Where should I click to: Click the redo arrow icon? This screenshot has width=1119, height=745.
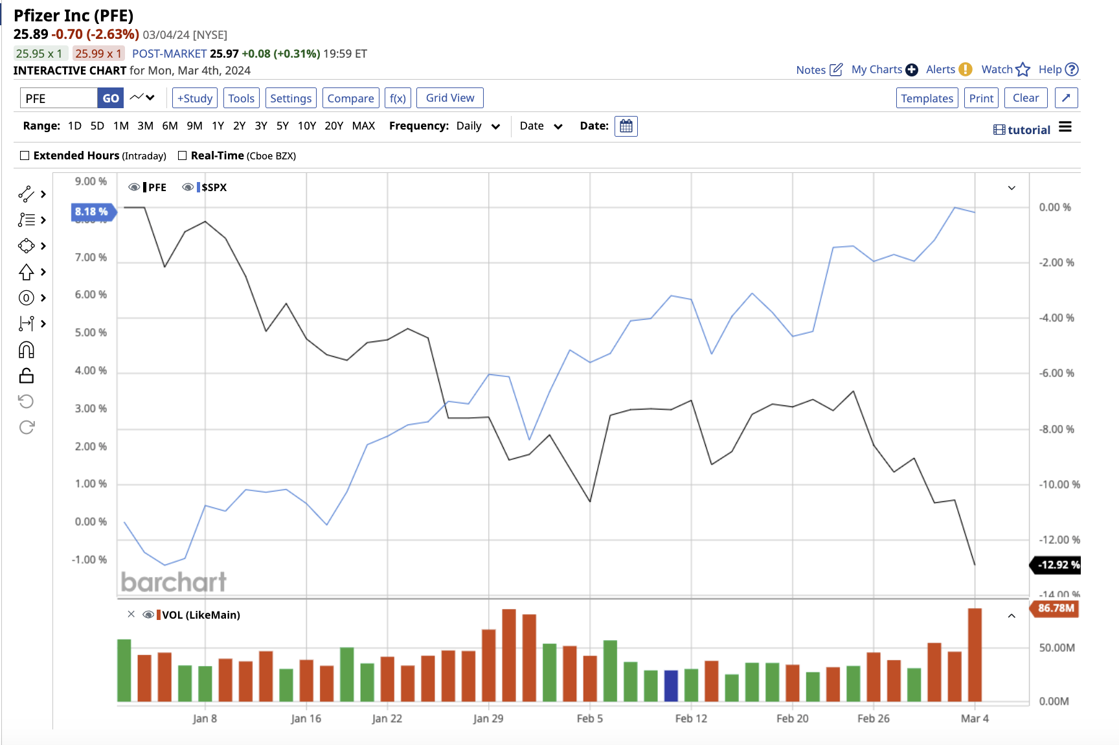tap(27, 427)
